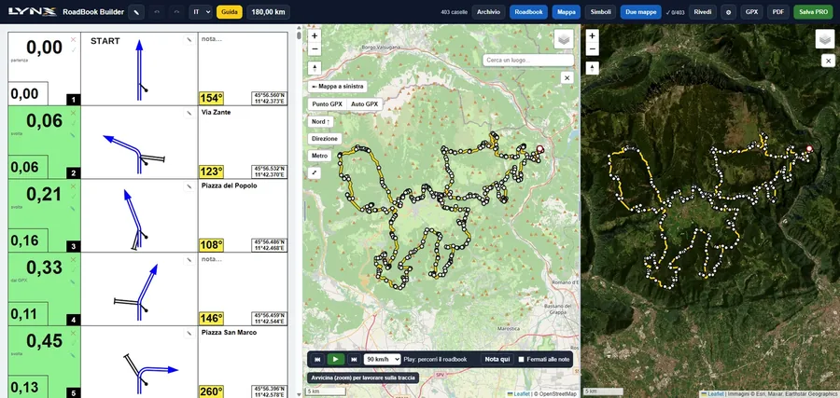Toggle the Due mappe view
The image size is (840, 398).
pos(640,12)
